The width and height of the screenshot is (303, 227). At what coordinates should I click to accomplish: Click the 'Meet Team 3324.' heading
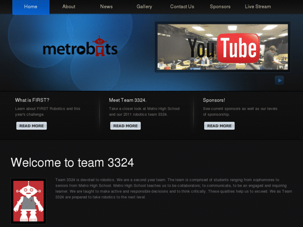click(x=128, y=100)
